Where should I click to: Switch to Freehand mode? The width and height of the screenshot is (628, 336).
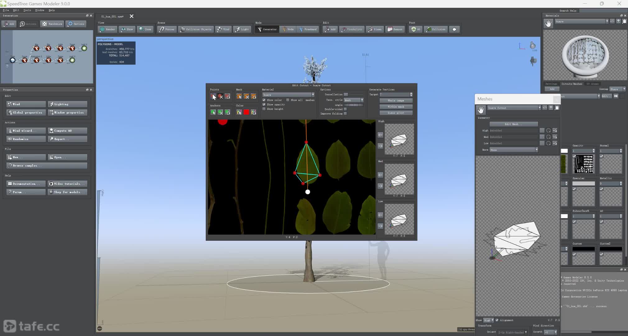pos(308,29)
